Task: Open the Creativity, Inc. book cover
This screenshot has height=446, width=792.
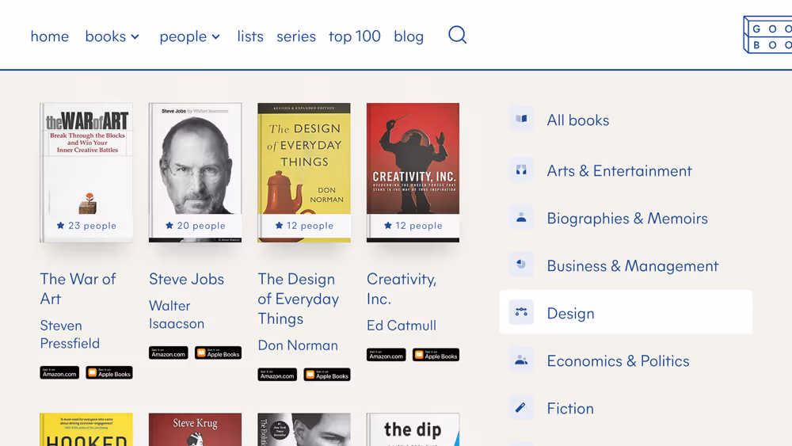Action: [x=413, y=173]
